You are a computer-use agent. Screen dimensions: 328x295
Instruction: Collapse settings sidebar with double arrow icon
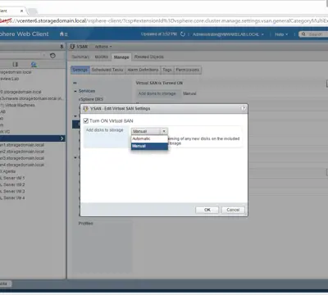(x=75, y=83)
